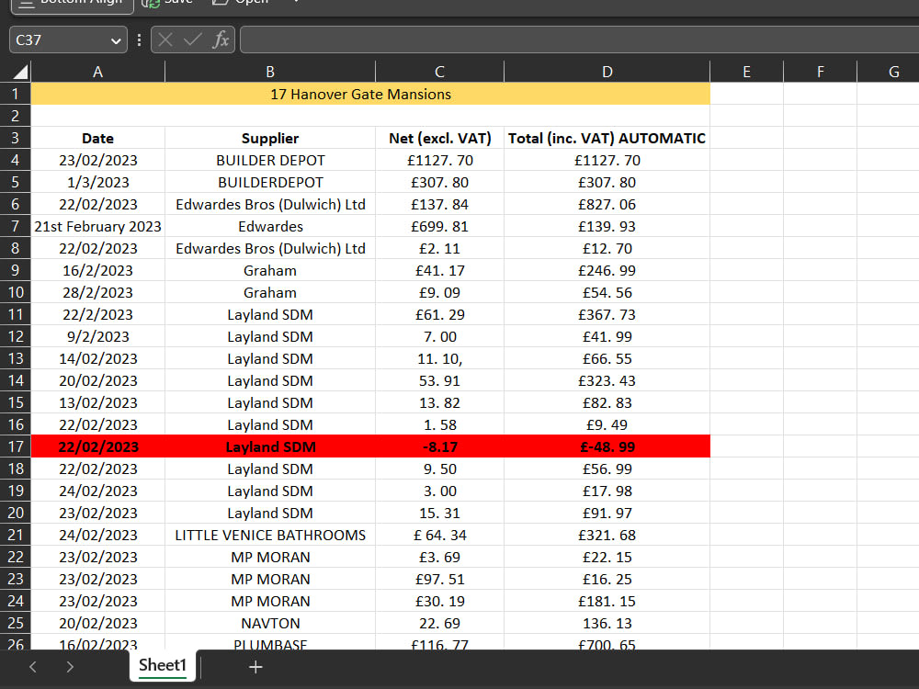Click the '£12. 70' total cell
This screenshot has width=919, height=689.
click(x=607, y=248)
